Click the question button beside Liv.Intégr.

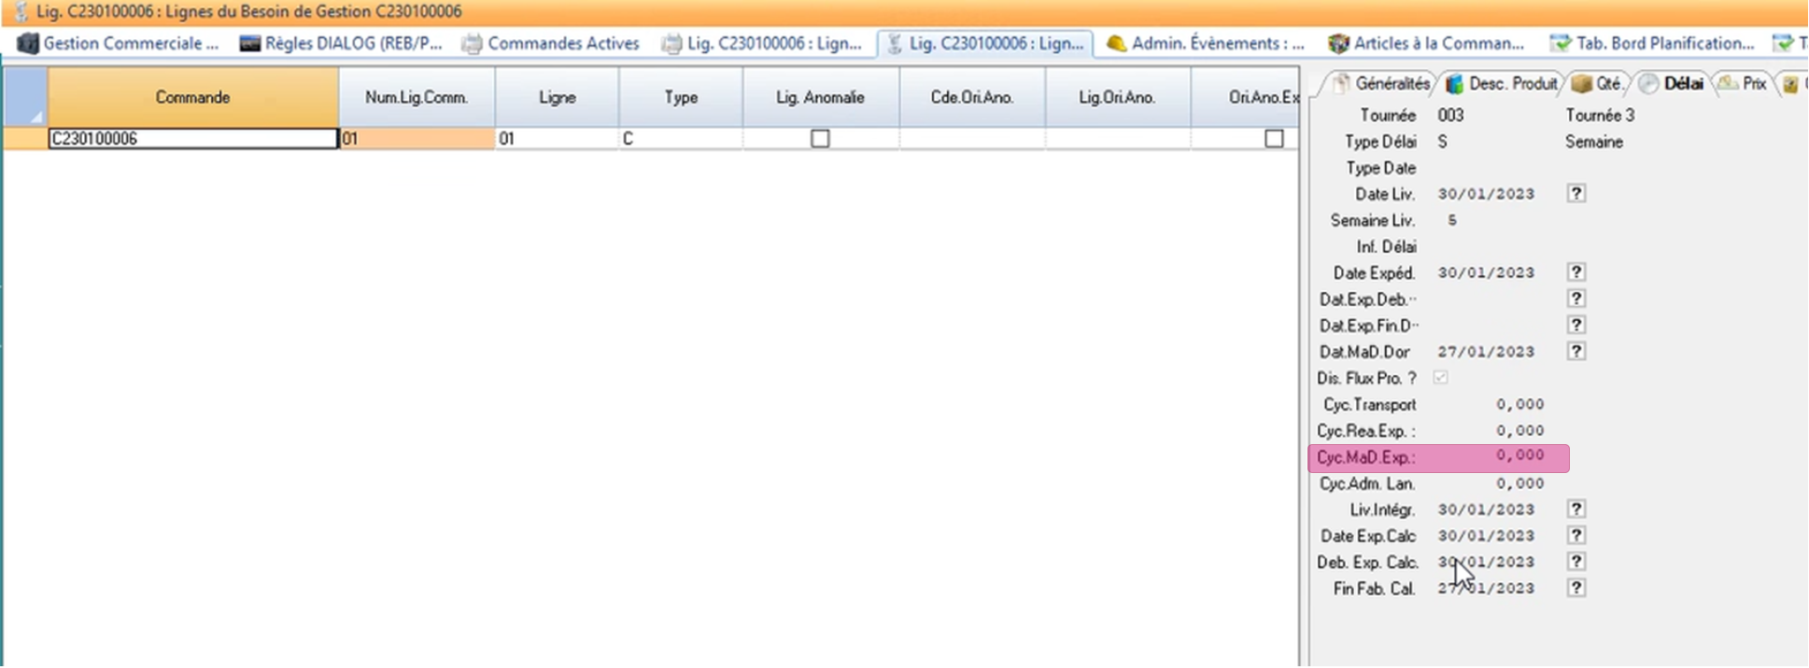click(1576, 509)
